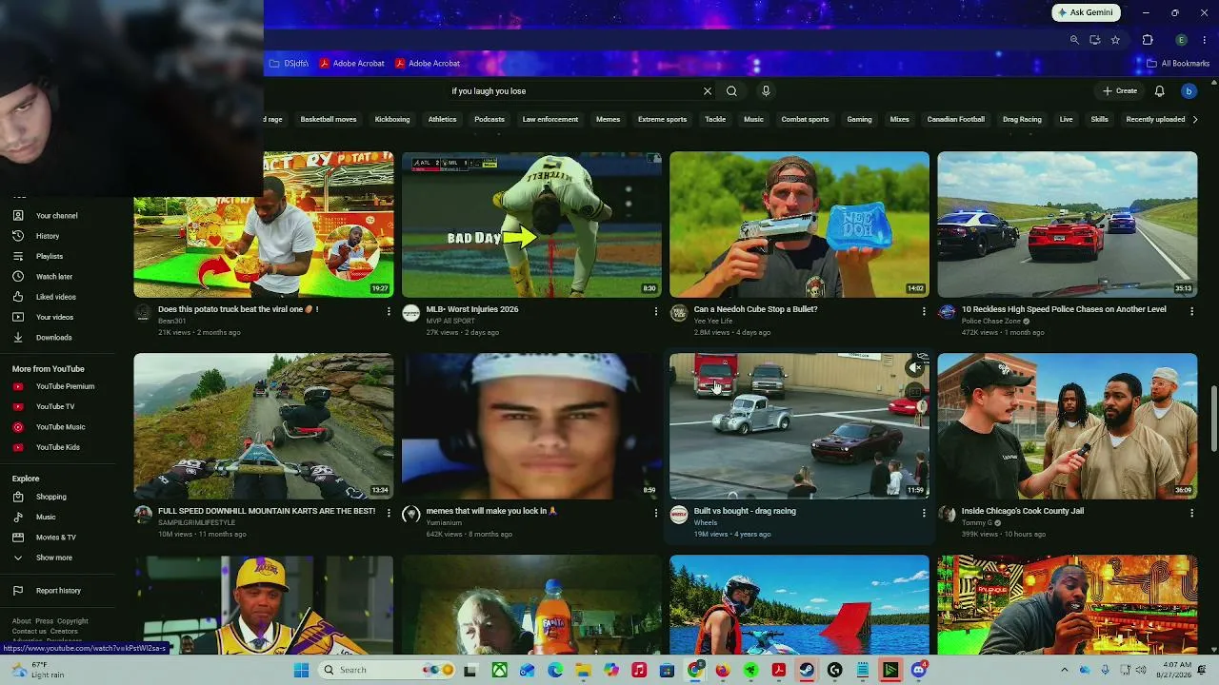Play the MLB Worst Injuries thumbnail
1219x685 pixels.
(x=531, y=225)
